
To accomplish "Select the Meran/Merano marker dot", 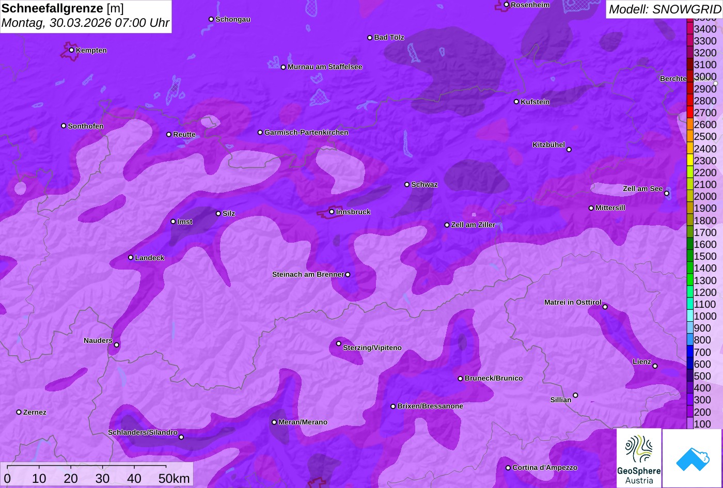I will pyautogui.click(x=274, y=422).
